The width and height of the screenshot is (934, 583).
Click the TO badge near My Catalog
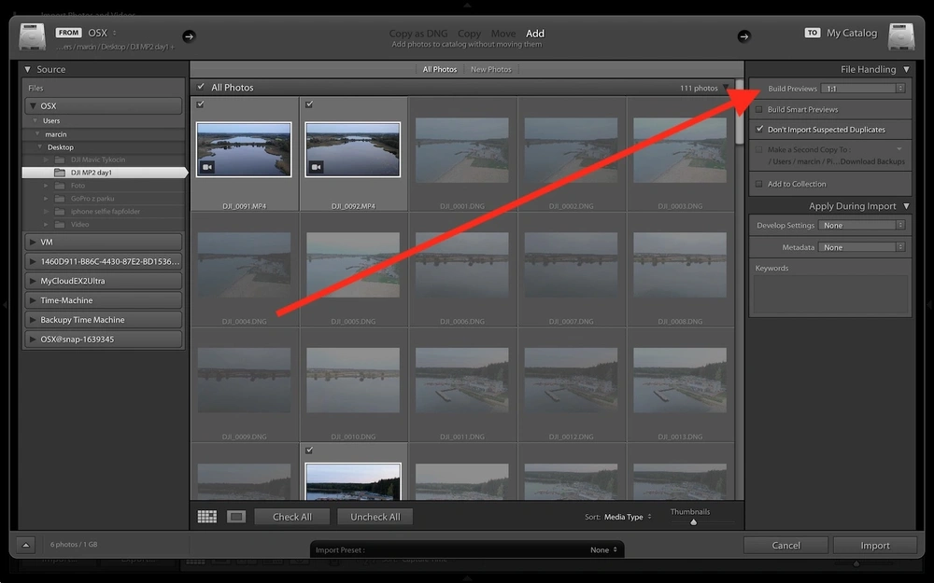[x=813, y=33]
